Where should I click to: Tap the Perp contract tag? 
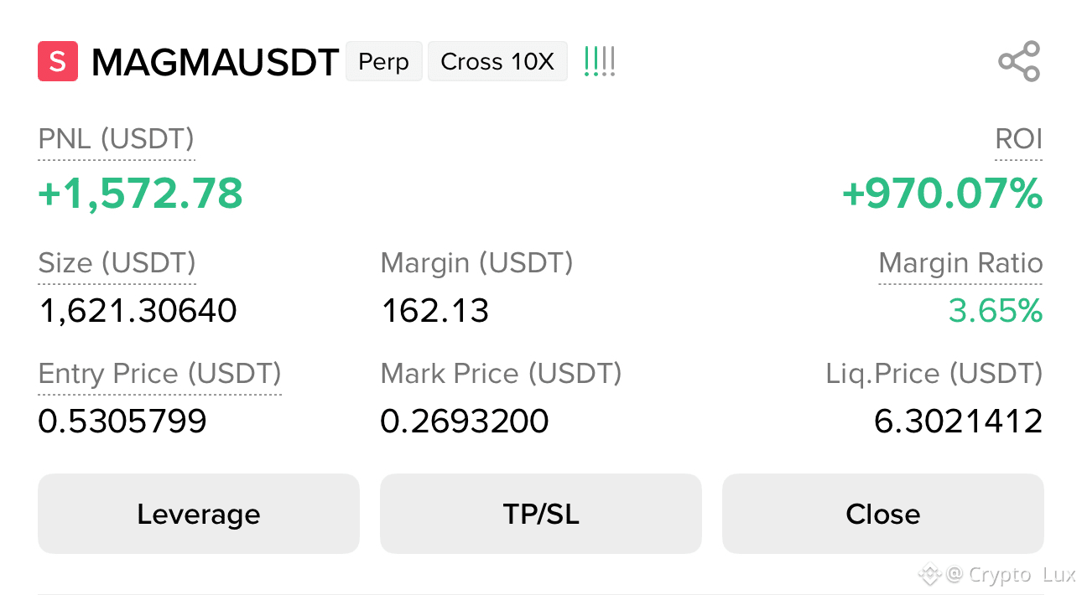click(384, 61)
